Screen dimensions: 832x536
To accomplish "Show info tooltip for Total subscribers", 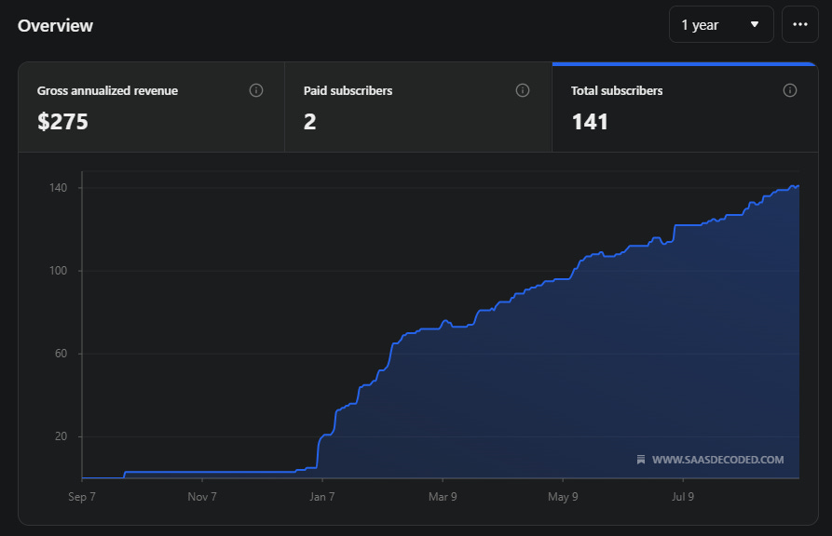I will pyautogui.click(x=789, y=90).
